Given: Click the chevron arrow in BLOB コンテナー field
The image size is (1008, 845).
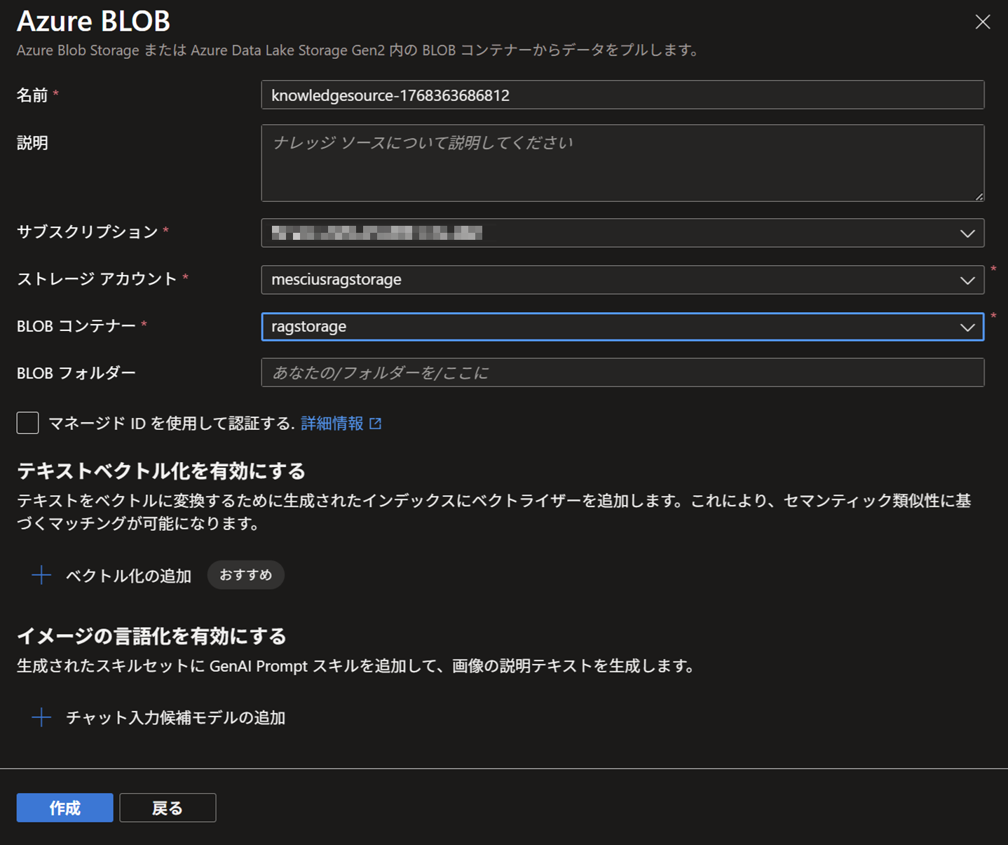Looking at the screenshot, I should point(967,327).
